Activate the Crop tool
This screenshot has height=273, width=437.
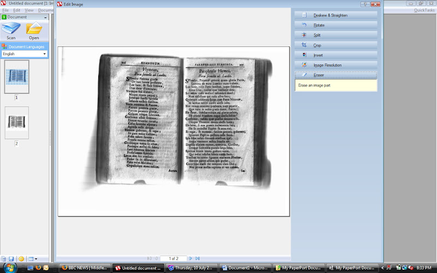click(x=335, y=45)
